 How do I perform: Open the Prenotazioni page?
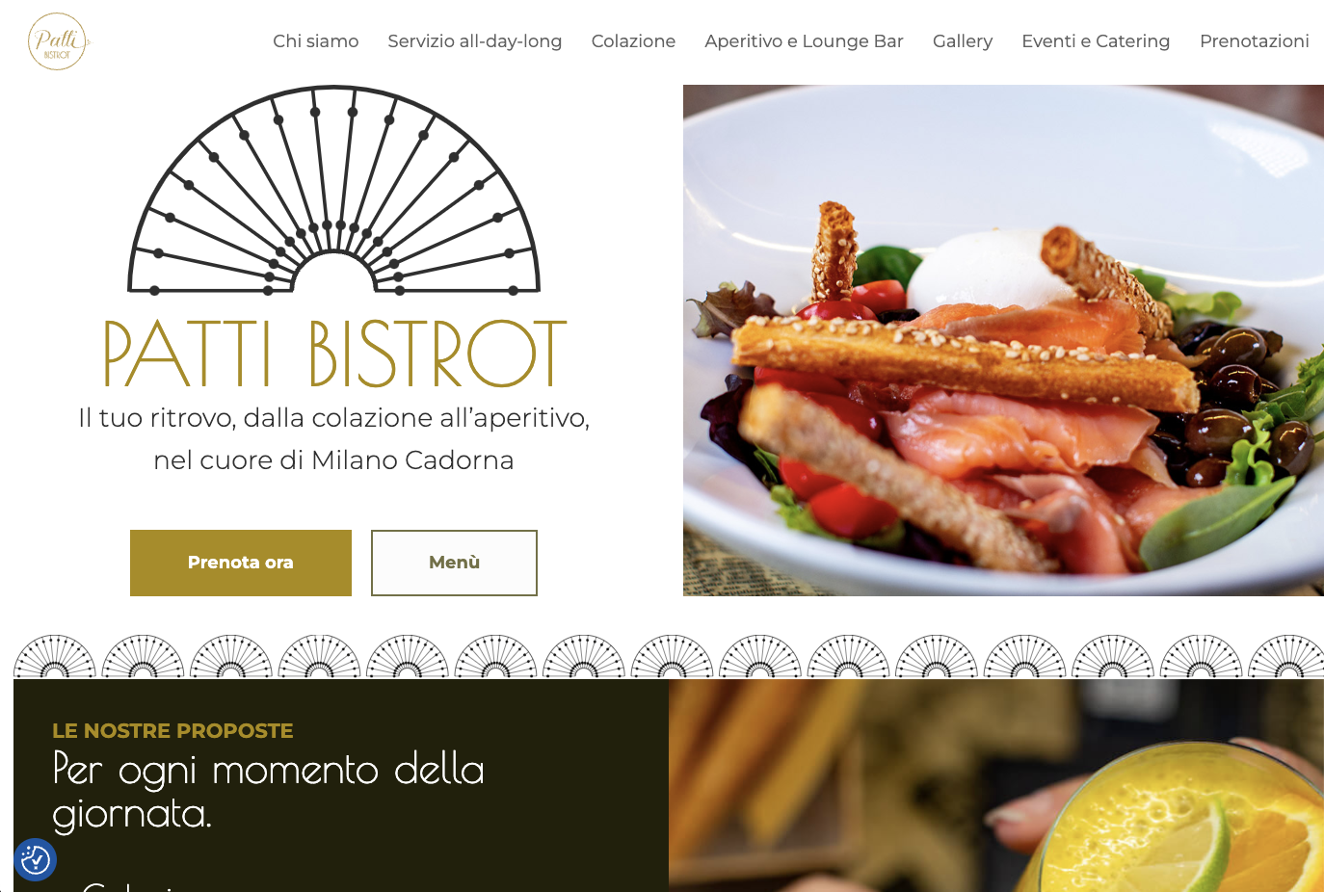pyautogui.click(x=1254, y=41)
